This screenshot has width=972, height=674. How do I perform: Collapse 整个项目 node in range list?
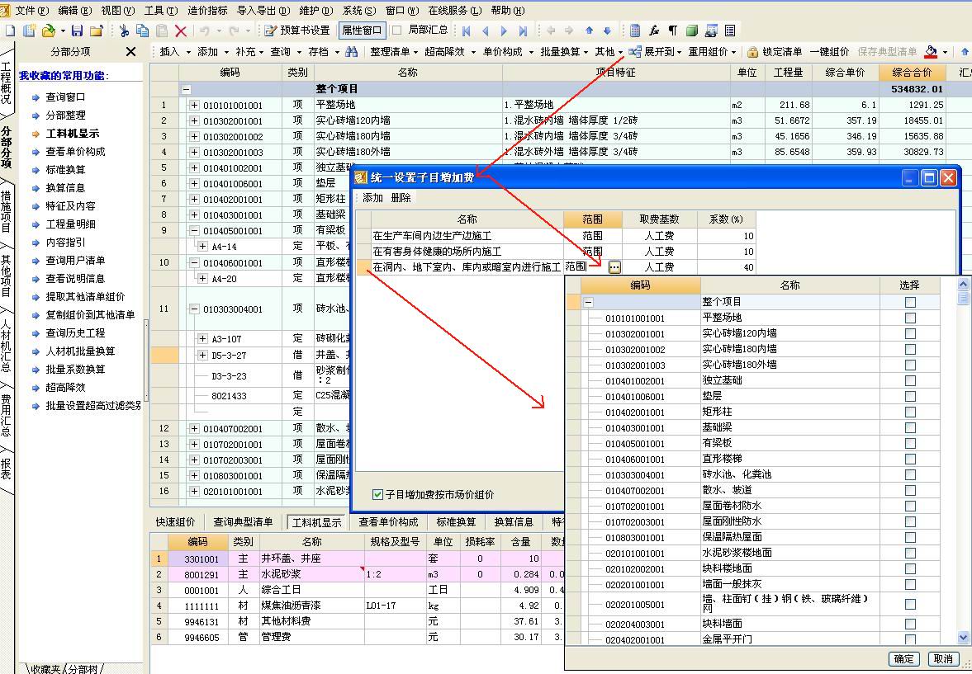point(588,302)
